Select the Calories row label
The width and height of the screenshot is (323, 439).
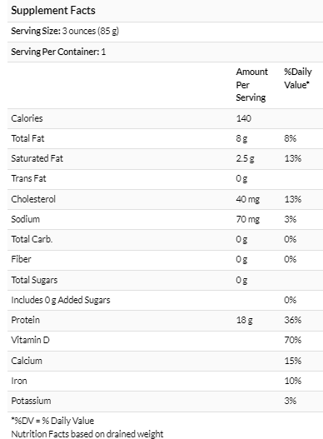[x=27, y=118]
